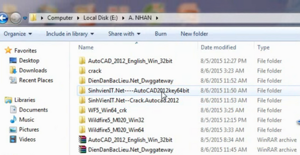Click folder icon beside SinhVienIT.Net--Crack.Autocad.2012
300x155 pixels.
click(82, 100)
